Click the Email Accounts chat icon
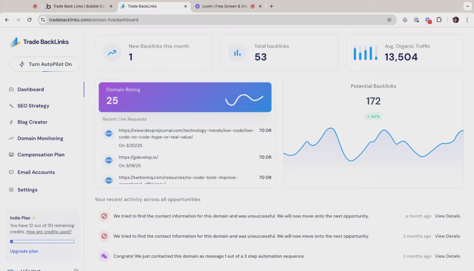The height and width of the screenshot is (271, 474). [x=11, y=172]
